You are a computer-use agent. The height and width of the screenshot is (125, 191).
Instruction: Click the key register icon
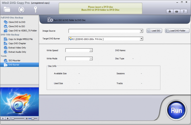(x=35, y=9)
